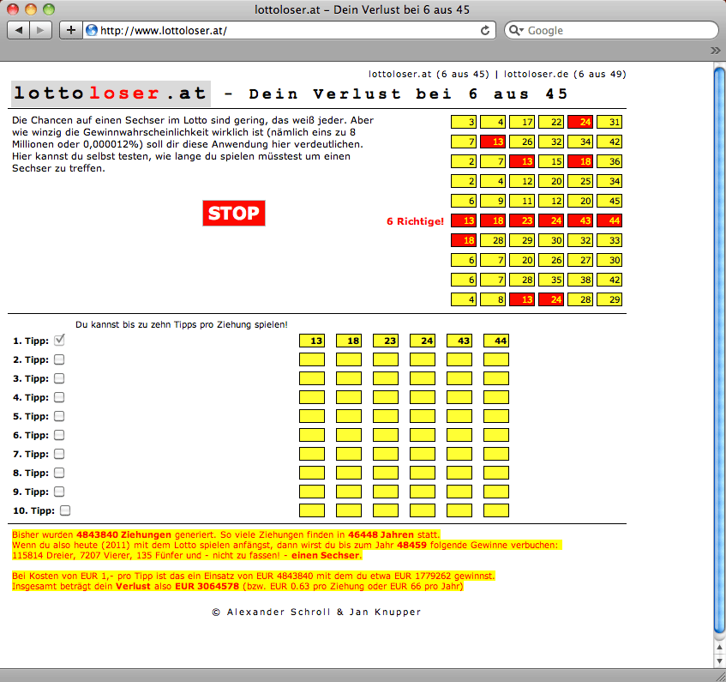Click the first empty field of 10. Tipp
Screen dimensions: 726x682
point(312,510)
